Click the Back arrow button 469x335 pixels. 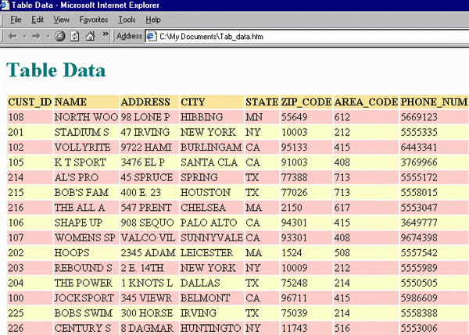[x=13, y=37]
